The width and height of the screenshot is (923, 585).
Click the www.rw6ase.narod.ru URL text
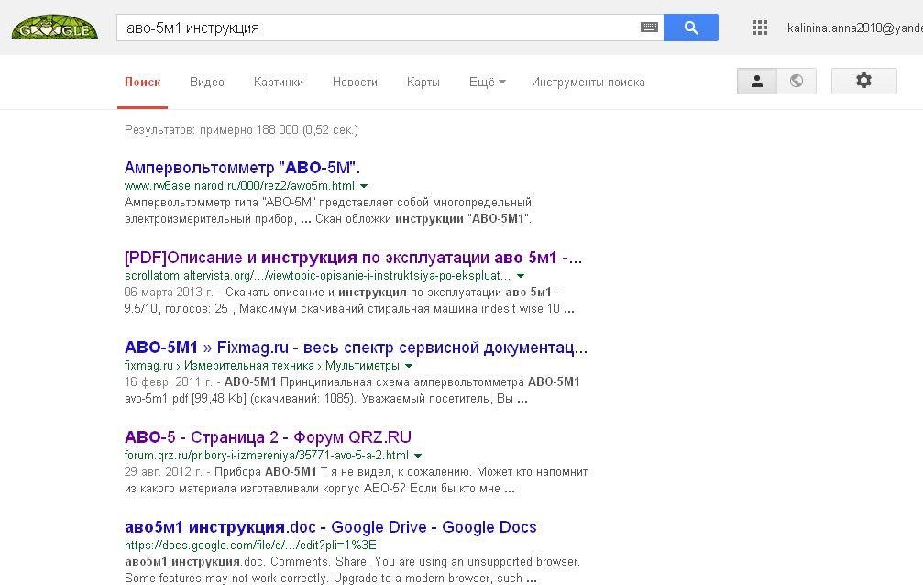tap(239, 186)
